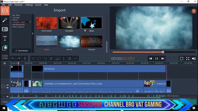
Task: Open the Titles text tab
Action: (x=5, y=38)
